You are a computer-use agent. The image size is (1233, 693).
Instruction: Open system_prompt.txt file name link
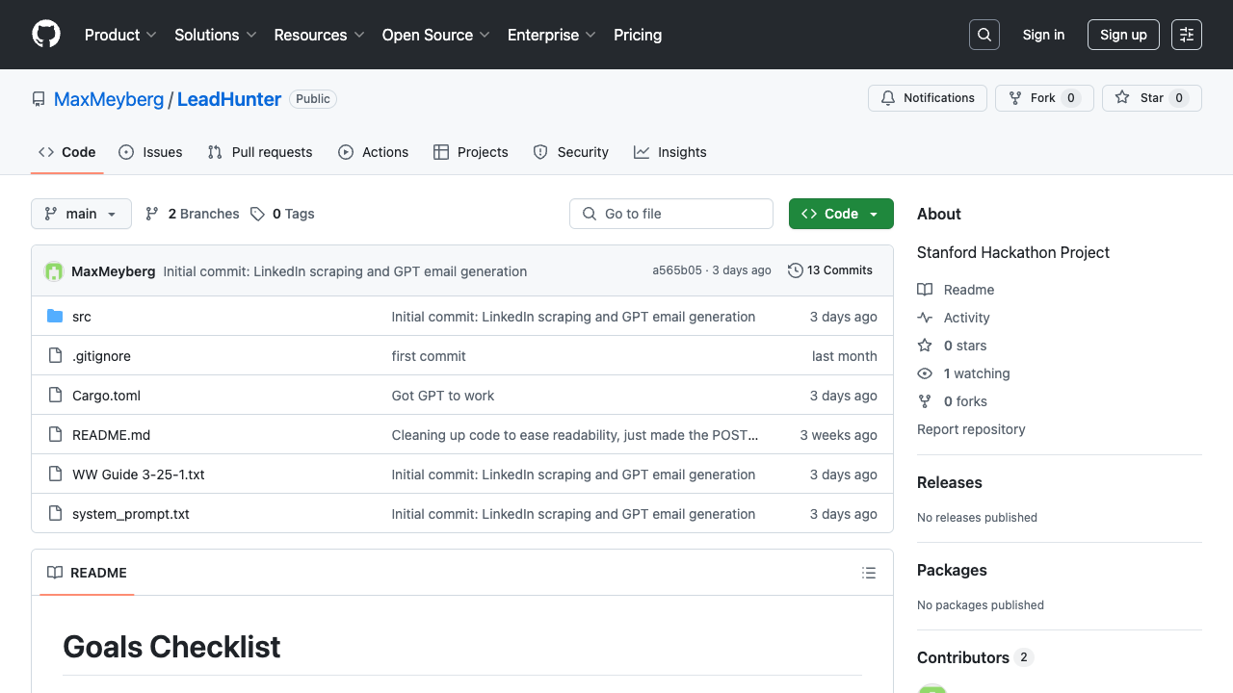point(131,514)
